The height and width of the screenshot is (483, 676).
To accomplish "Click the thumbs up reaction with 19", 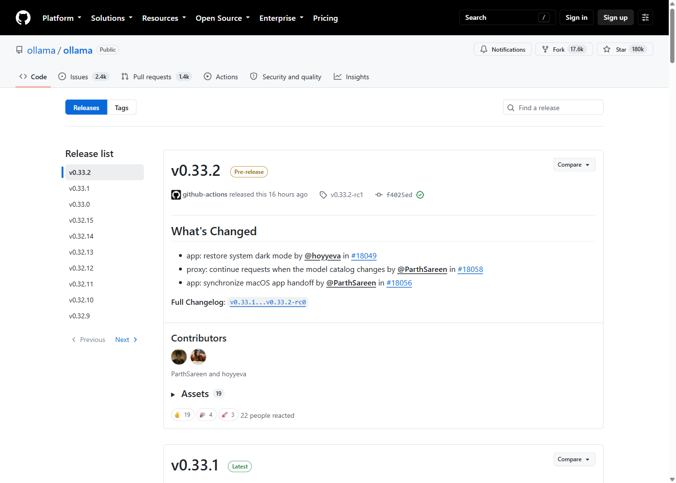I will click(183, 415).
